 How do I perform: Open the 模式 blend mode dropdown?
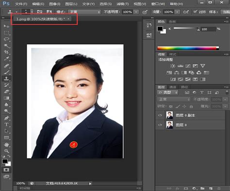click(84, 12)
